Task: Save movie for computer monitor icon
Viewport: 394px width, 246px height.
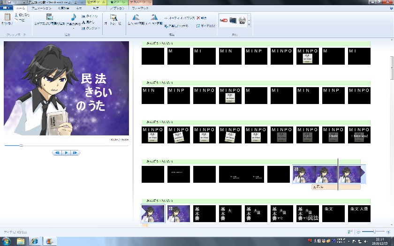Action: point(233,20)
